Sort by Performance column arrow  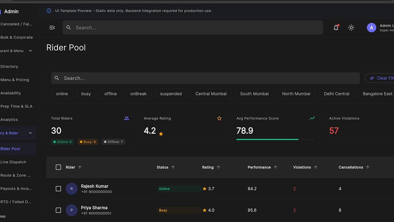(275, 167)
